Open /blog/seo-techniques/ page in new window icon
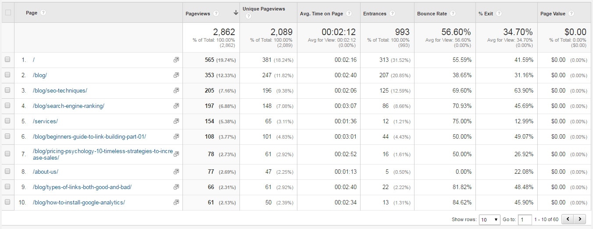The image size is (593, 229). tap(176, 91)
